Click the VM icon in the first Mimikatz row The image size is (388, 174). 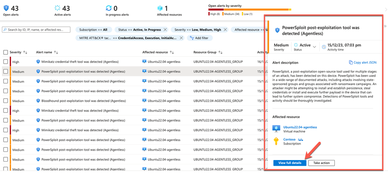[144, 61]
